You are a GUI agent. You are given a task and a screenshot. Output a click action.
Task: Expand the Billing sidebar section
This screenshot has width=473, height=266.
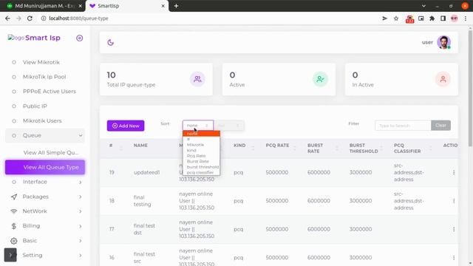click(x=45, y=226)
